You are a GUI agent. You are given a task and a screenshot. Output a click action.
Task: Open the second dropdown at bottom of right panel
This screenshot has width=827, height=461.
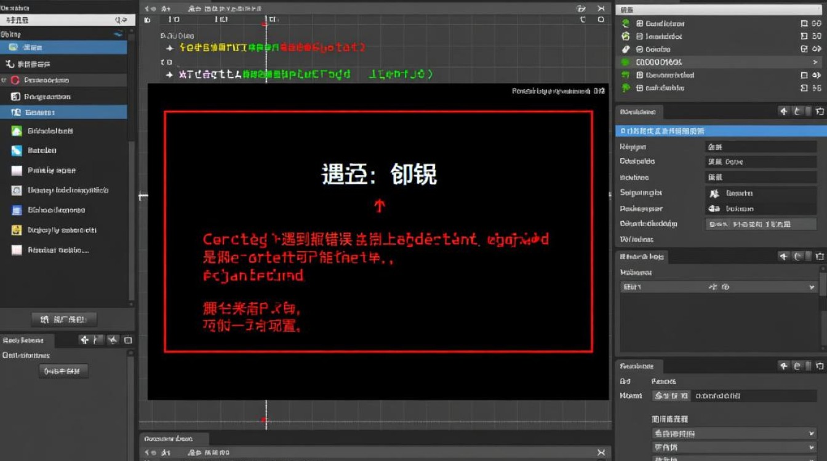pyautogui.click(x=734, y=447)
